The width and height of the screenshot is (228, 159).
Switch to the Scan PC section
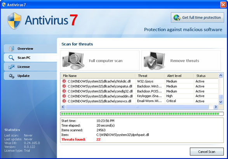30,58
